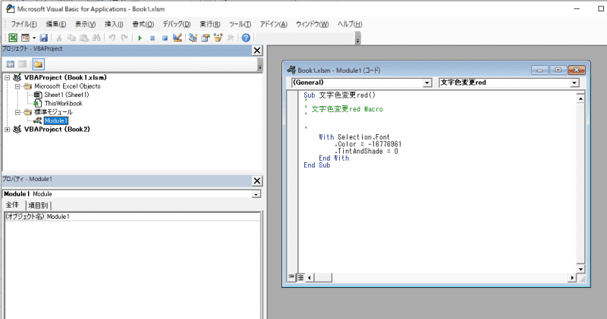Select Module1 in project tree
The height and width of the screenshot is (319, 607).
coord(55,120)
